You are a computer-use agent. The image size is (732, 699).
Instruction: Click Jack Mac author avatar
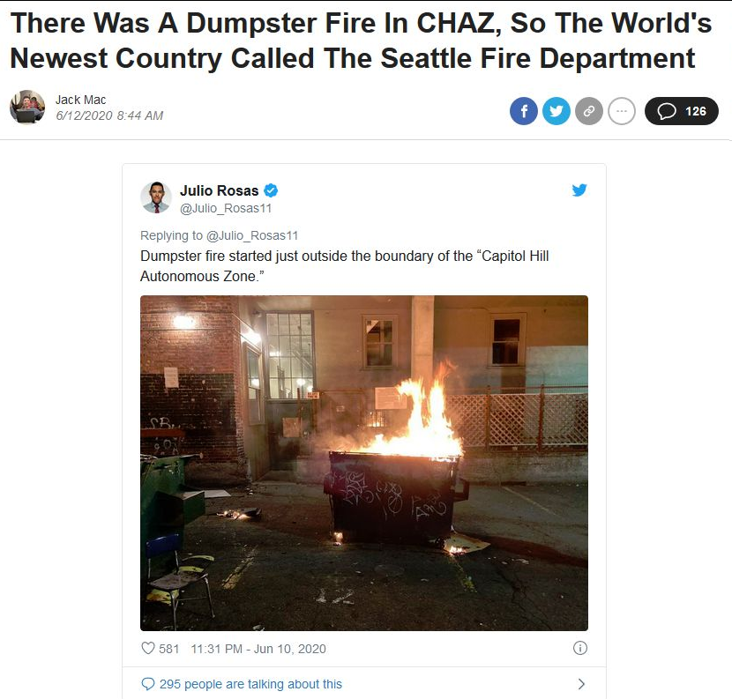point(27,107)
